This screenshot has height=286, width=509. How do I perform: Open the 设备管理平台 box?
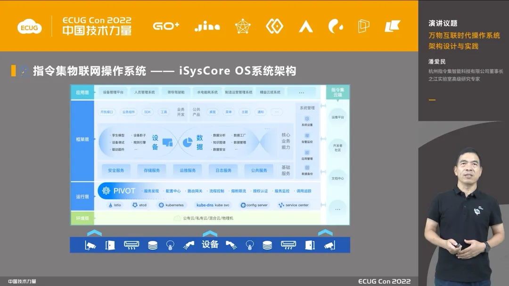(x=113, y=92)
